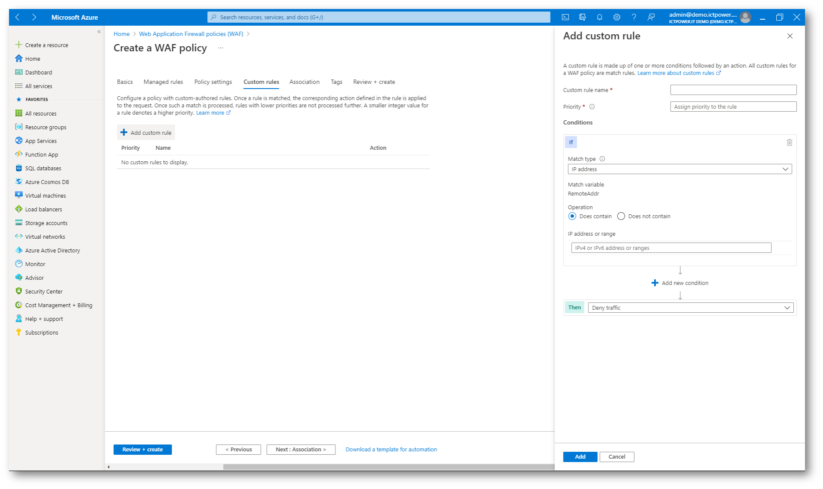Image resolution: width=823 pixels, height=489 pixels.
Task: Click the Function App lightning icon
Action: click(x=19, y=154)
